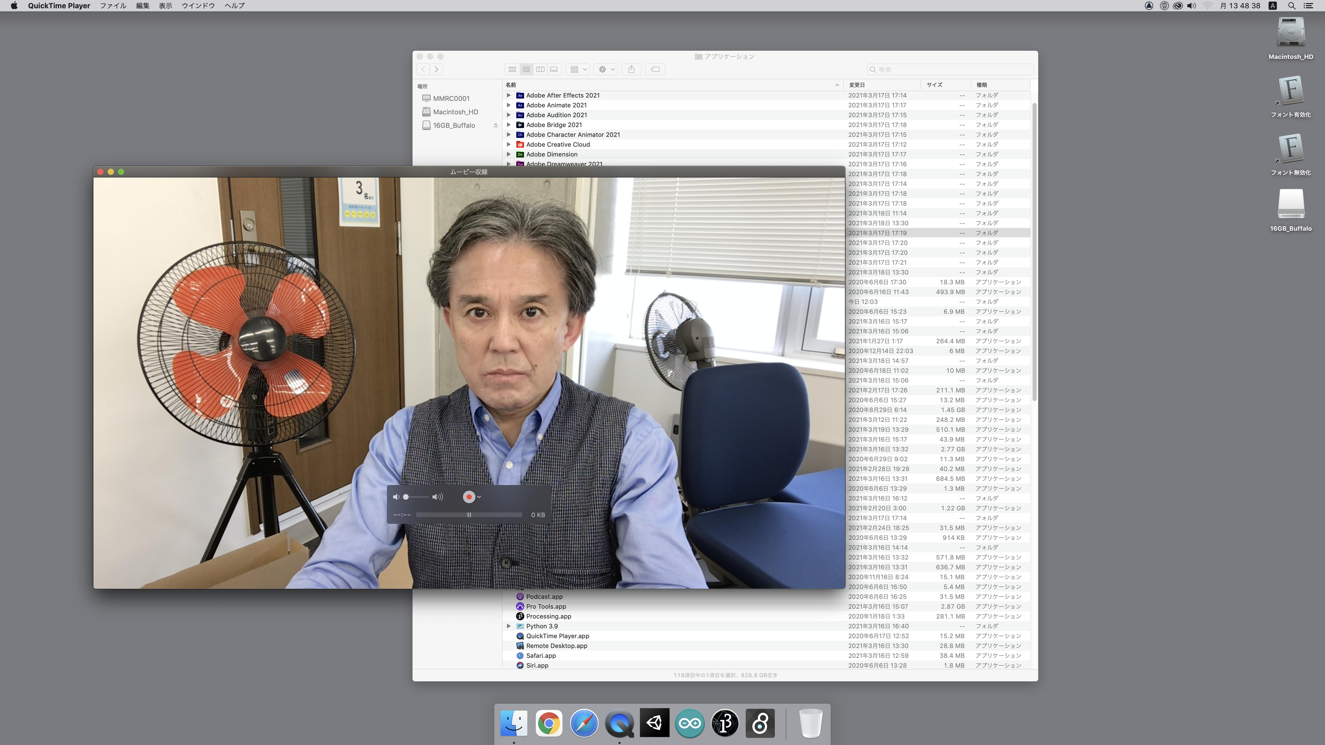Open the ファイル menu
The width and height of the screenshot is (1325, 745).
(113, 6)
